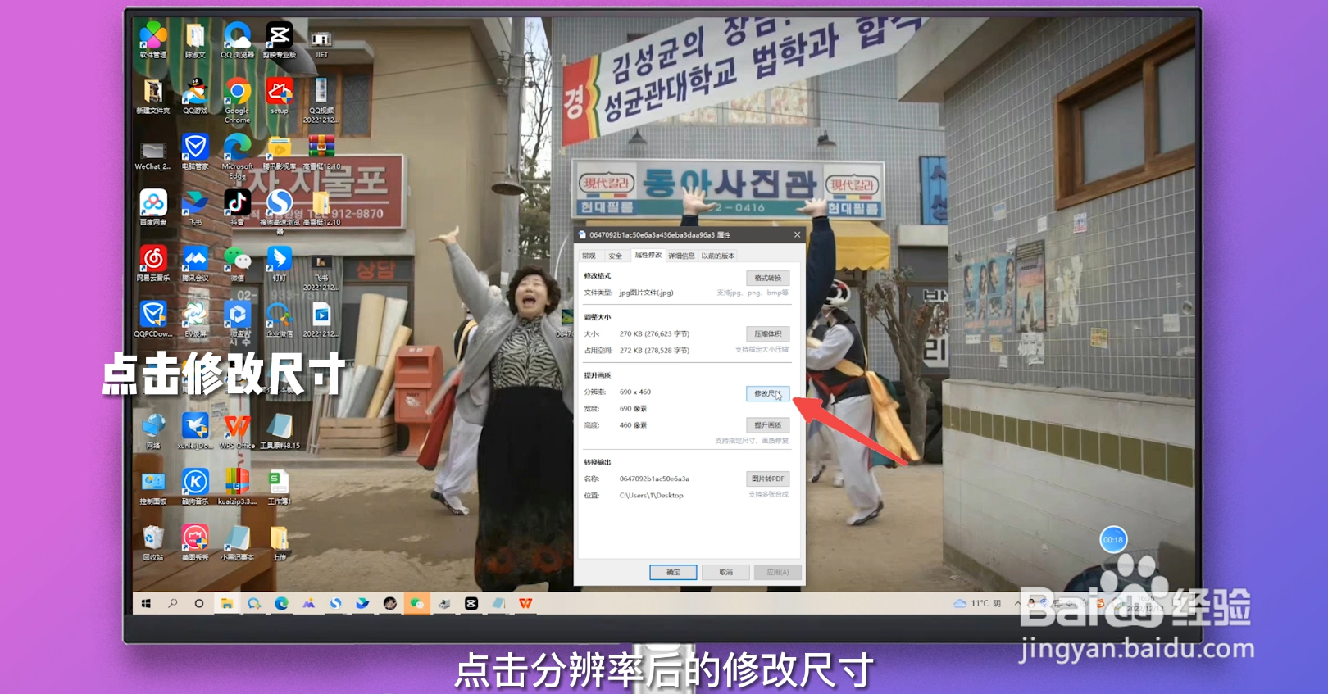Screen dimensions: 1328x694
Task: Open 网易云音乐 desktop shortcut
Action: 153,264
